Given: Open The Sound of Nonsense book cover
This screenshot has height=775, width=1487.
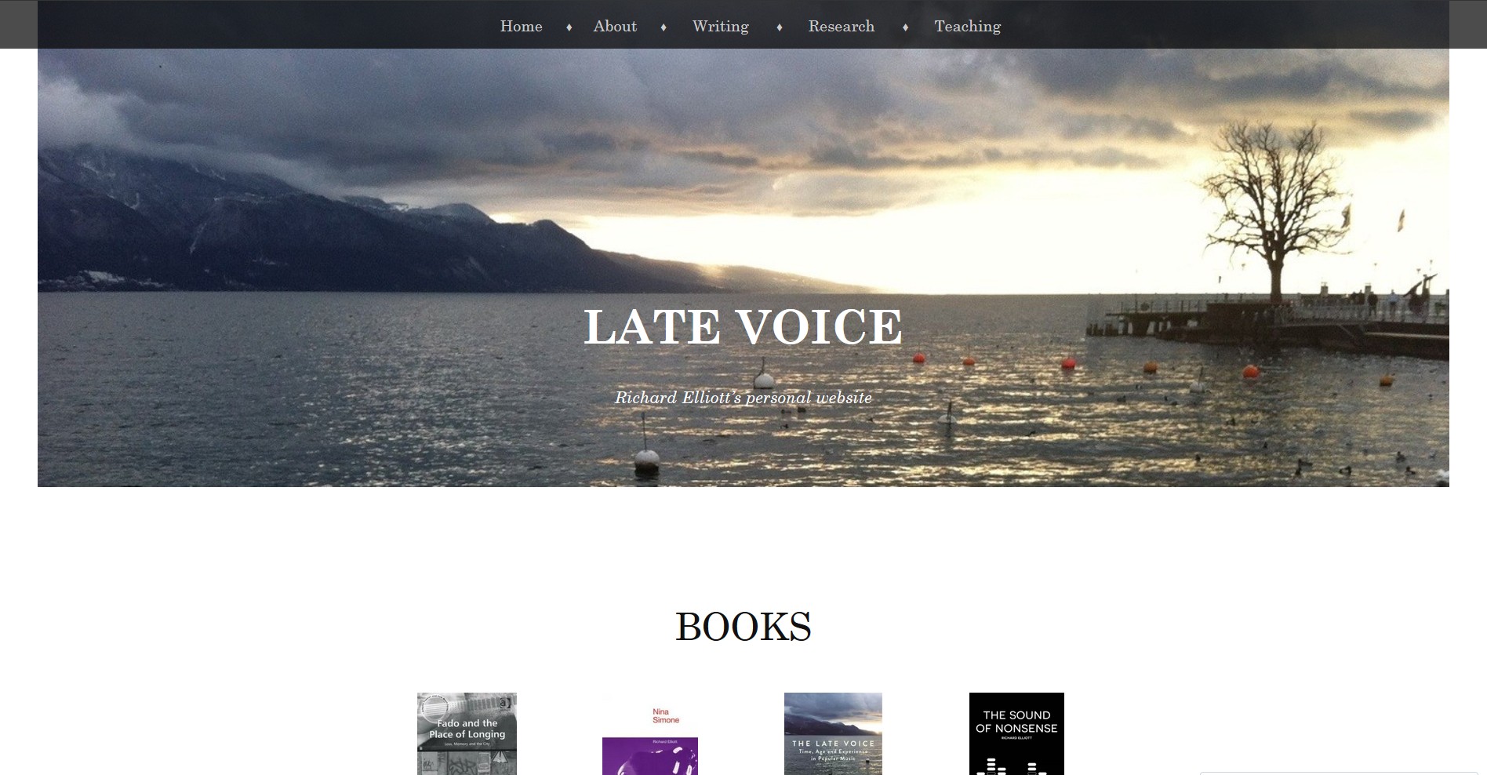Looking at the screenshot, I should (x=1016, y=733).
